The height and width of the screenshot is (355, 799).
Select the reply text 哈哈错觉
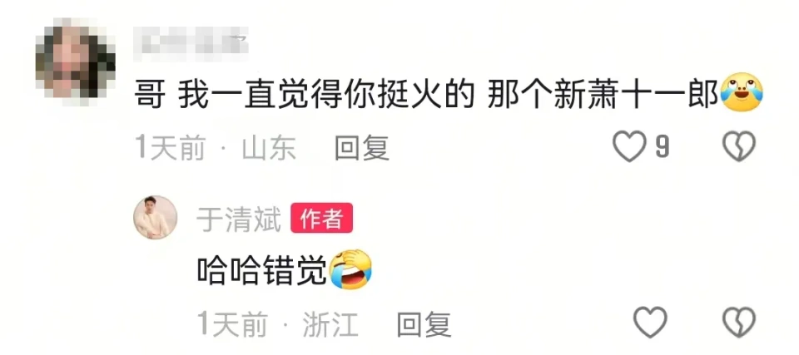262,270
